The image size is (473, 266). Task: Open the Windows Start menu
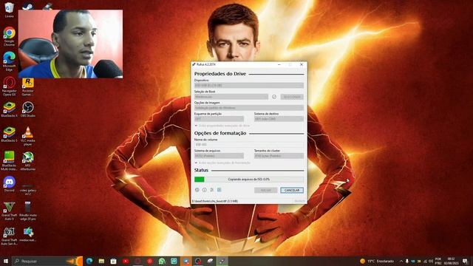5,261
